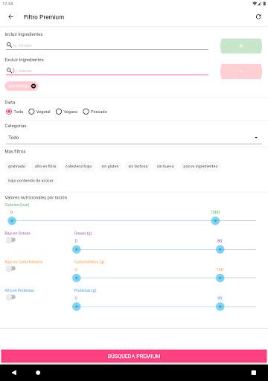Tap the Android home navigation button
The width and height of the screenshot is (268, 381).
(x=38, y=372)
